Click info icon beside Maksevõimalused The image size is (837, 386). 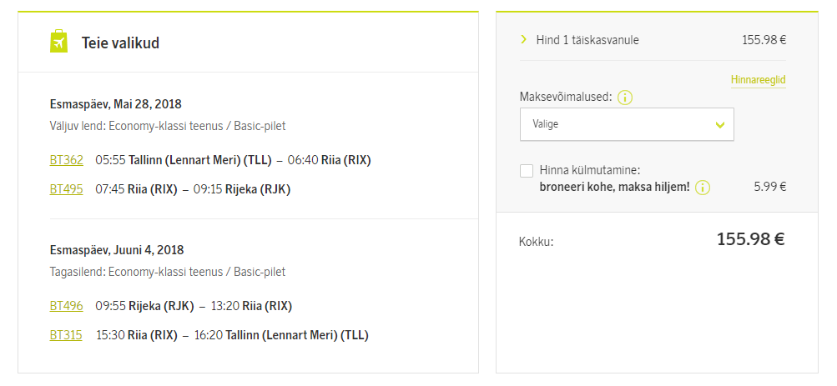point(625,98)
